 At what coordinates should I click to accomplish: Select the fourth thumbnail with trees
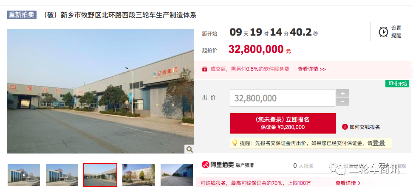tap(138, 175)
